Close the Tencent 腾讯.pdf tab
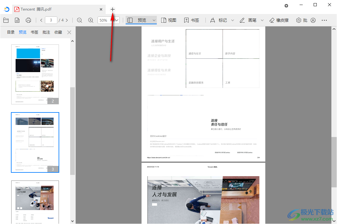 (101, 9)
